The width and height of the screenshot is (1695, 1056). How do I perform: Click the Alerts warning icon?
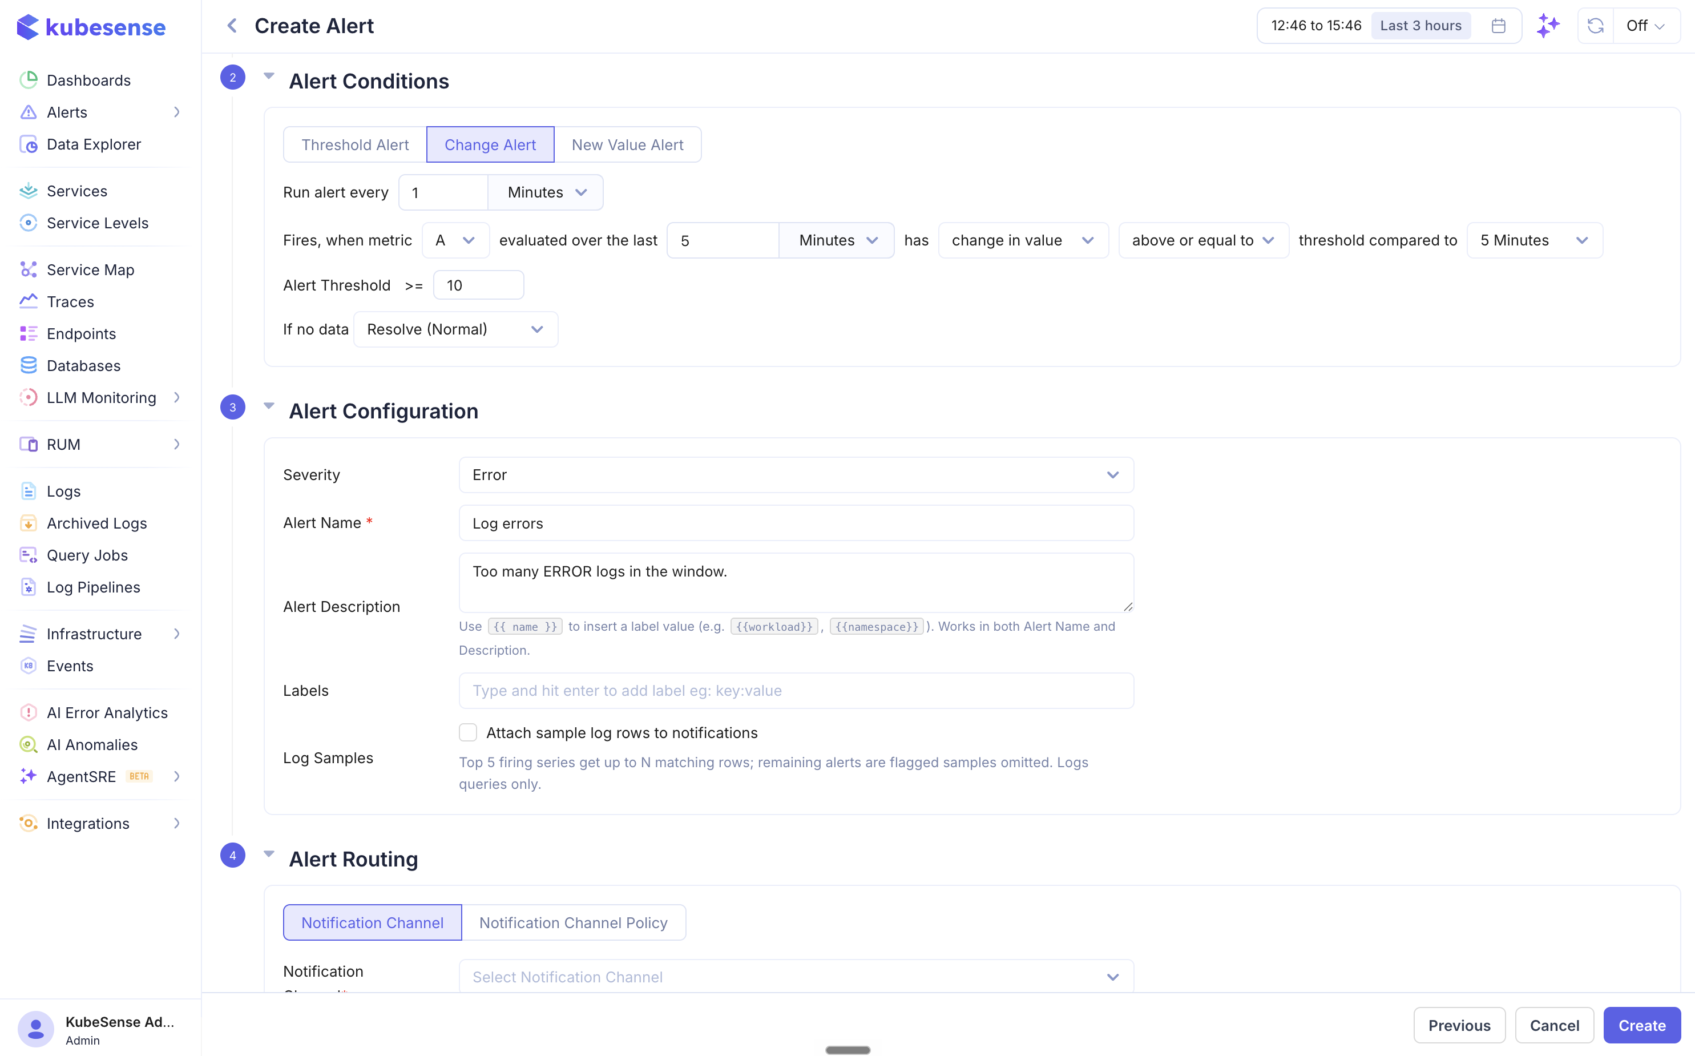(x=29, y=112)
